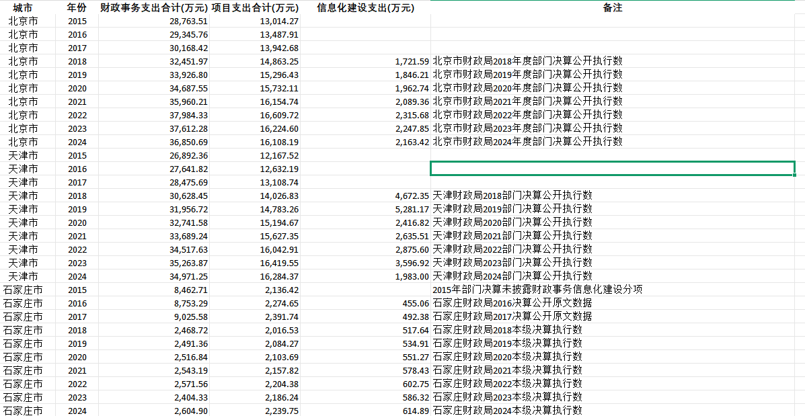Click note 北京市财政局2020年度部门决算公开执行数
The image size is (805, 416).
coord(528,88)
